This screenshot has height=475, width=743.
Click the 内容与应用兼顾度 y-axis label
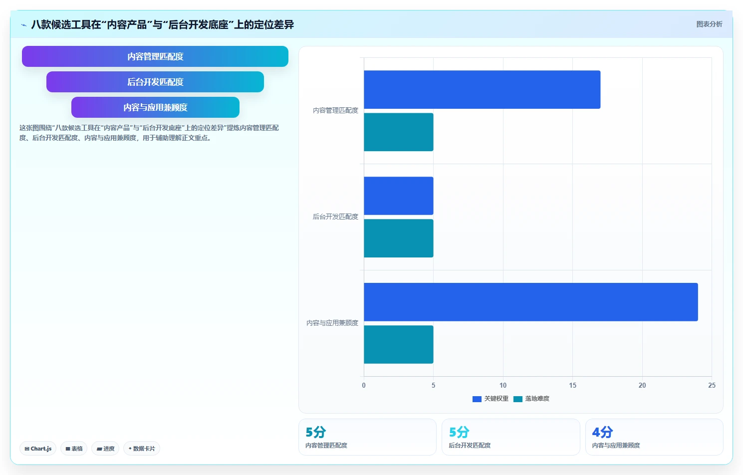(332, 323)
